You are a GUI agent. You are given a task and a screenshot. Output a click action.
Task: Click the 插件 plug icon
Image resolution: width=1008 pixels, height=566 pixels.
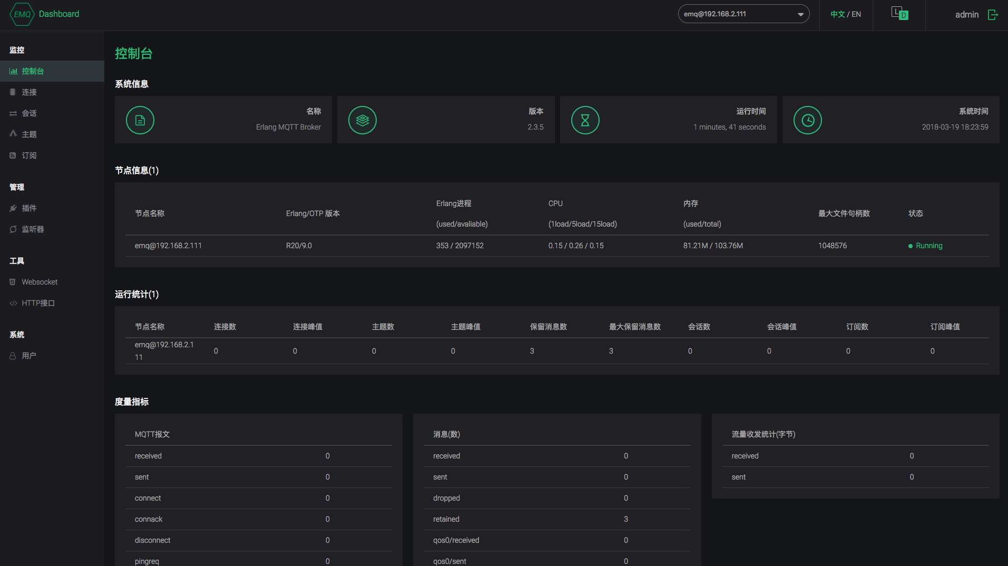13,208
